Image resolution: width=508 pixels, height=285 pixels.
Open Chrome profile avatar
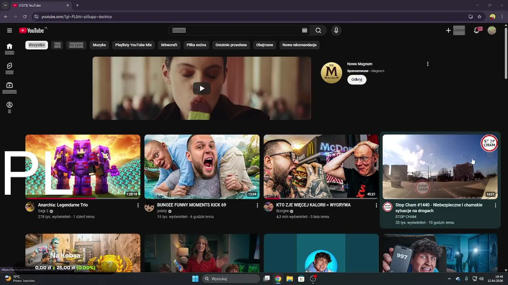click(493, 17)
